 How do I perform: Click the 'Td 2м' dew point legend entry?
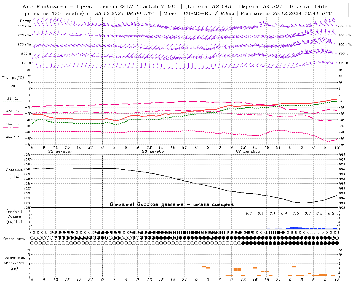coord(13,99)
